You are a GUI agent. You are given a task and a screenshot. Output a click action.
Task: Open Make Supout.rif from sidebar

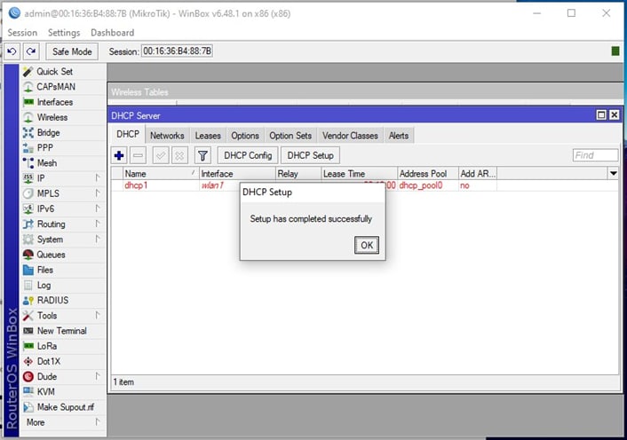click(65, 407)
